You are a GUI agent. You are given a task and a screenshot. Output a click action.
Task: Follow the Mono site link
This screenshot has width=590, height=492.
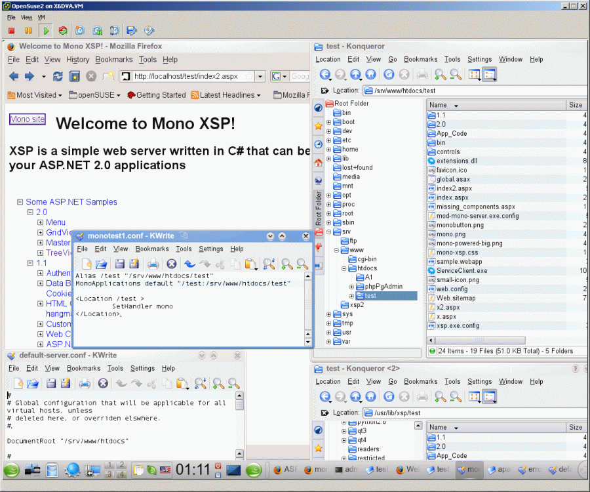point(28,119)
